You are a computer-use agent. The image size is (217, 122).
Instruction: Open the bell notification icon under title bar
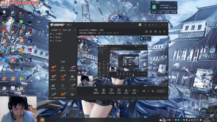pos(160,32)
